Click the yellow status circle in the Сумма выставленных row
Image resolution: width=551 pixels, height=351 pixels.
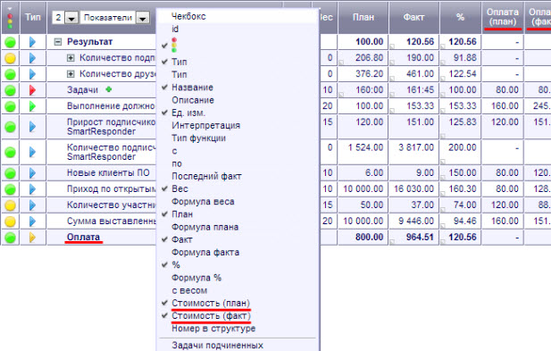pyautogui.click(x=10, y=221)
